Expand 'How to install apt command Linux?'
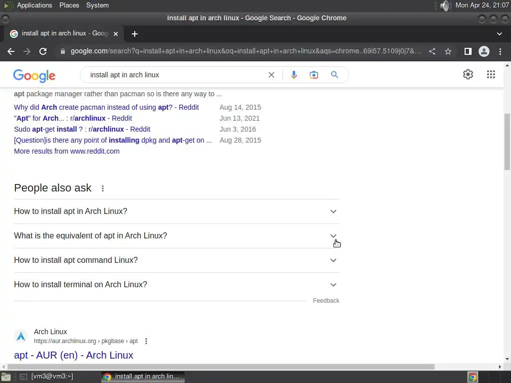This screenshot has width=511, height=383. coord(176,260)
